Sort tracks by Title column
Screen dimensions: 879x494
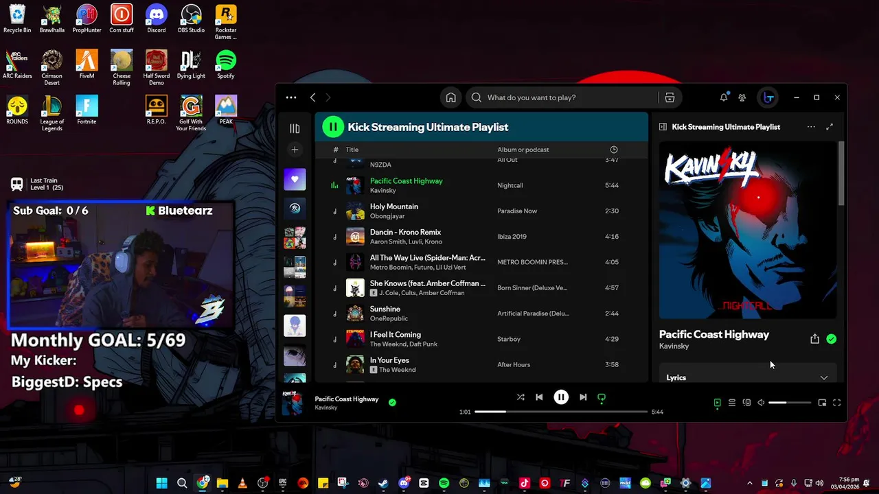(352, 150)
